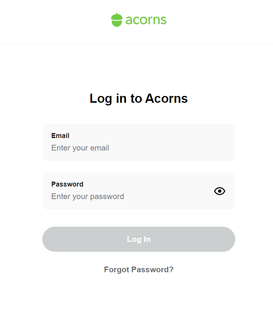Screen dimensions: 273x320
Task: Click the word "Forgot" in the password link
Action: [117, 270]
